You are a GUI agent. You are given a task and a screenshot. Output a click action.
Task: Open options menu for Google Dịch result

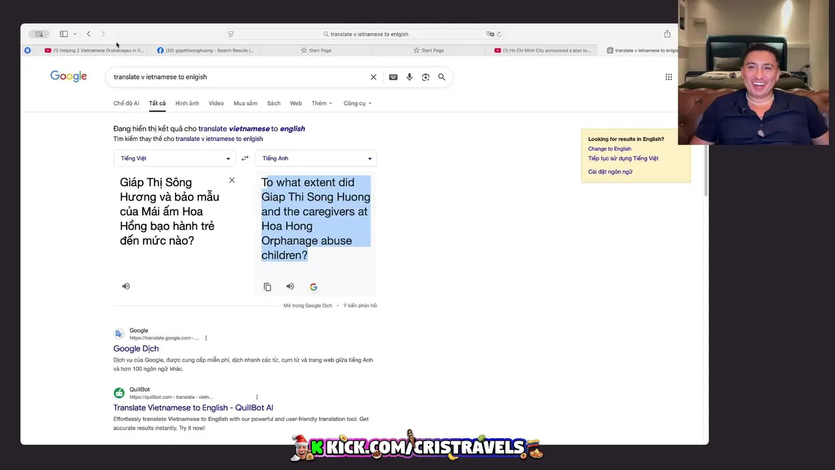point(206,338)
